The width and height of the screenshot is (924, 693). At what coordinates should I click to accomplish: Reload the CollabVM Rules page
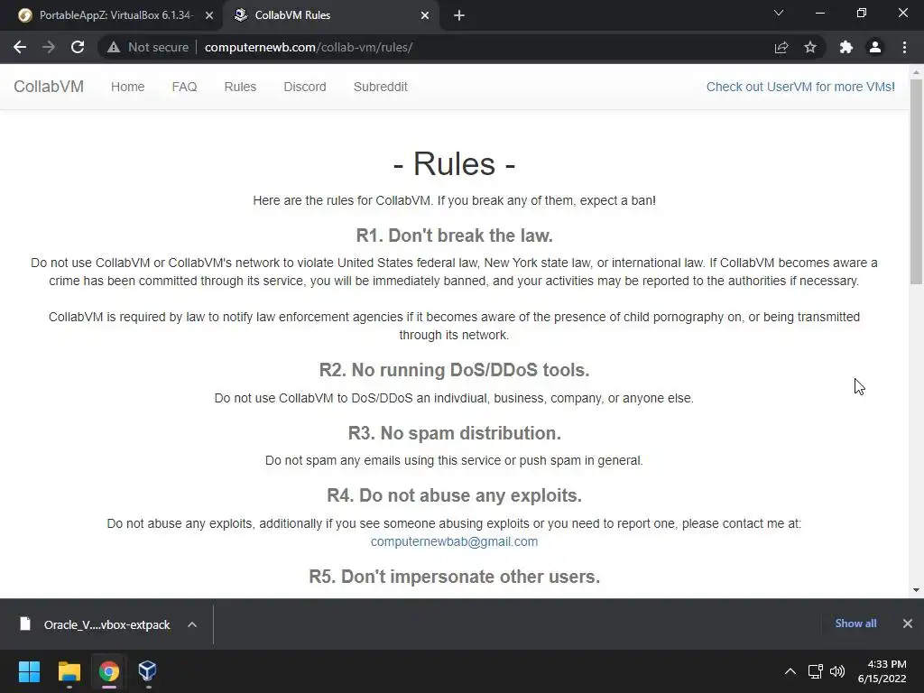point(78,47)
